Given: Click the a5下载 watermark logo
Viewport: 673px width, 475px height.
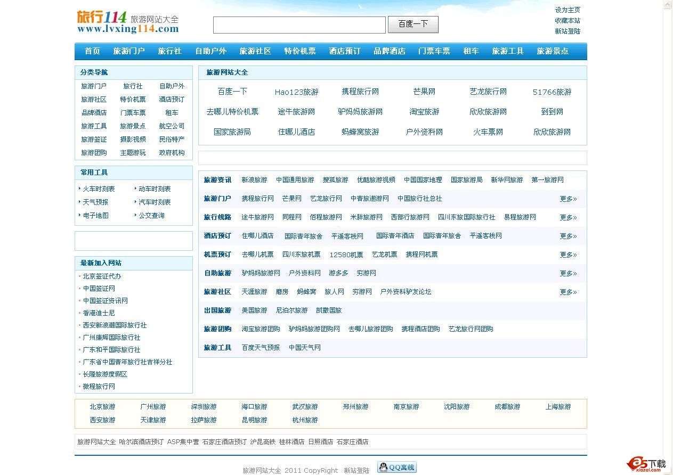Looking at the screenshot, I should [647, 464].
